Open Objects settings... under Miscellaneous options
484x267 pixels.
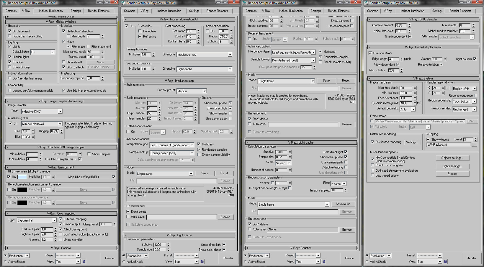click(452, 158)
